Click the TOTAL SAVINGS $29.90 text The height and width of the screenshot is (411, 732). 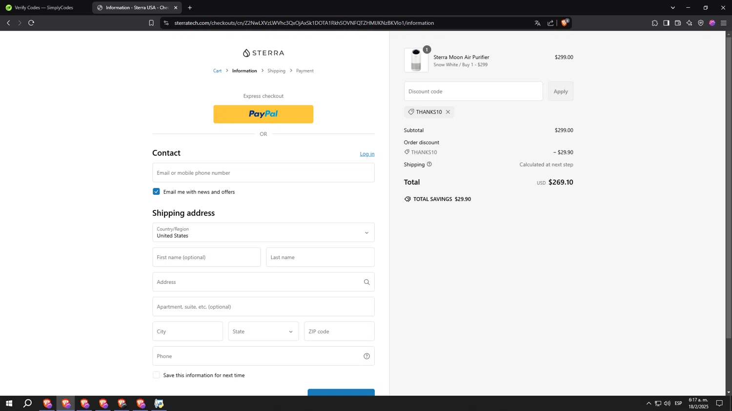click(x=442, y=199)
